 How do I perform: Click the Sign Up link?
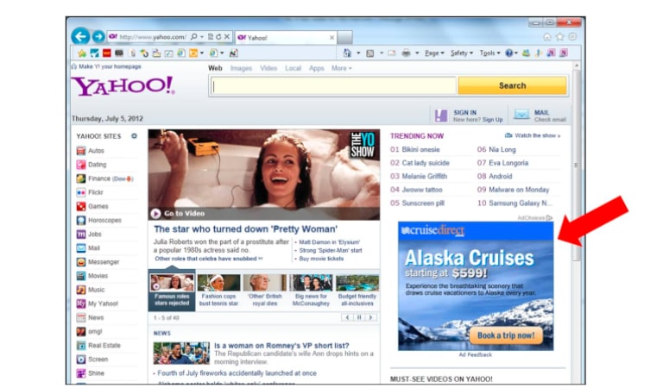pos(493,120)
